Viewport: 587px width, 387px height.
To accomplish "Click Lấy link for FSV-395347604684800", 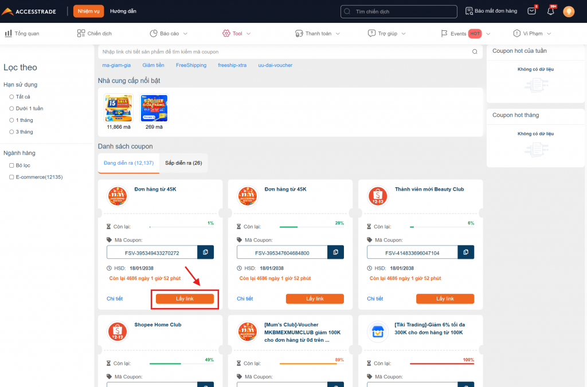I will (315, 299).
